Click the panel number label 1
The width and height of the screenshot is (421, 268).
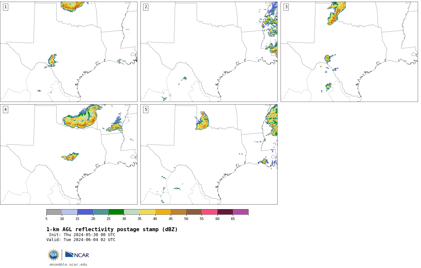tap(5, 7)
